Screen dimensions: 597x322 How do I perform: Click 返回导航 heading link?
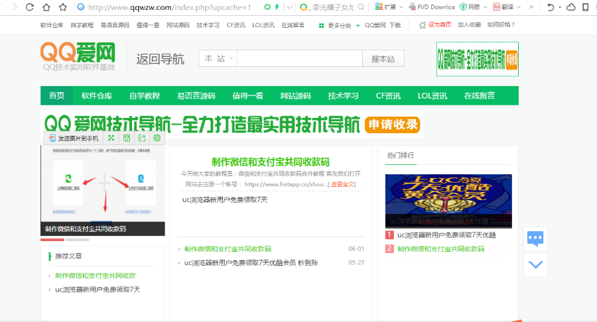161,59
